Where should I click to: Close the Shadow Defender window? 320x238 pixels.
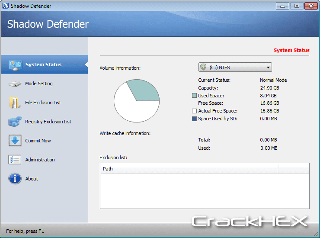311,6
